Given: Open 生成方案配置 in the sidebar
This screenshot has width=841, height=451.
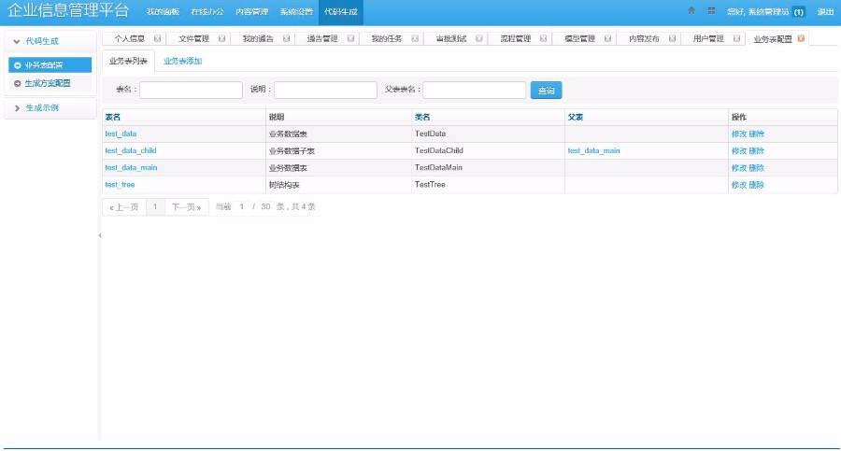Looking at the screenshot, I should [50, 83].
